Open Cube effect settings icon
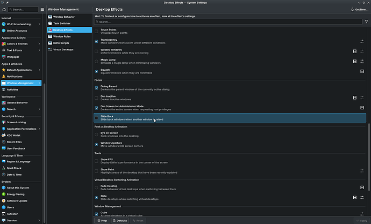 (362, 214)
